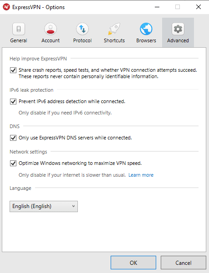
Task: Open the Browsers globe icon
Action: point(146,29)
